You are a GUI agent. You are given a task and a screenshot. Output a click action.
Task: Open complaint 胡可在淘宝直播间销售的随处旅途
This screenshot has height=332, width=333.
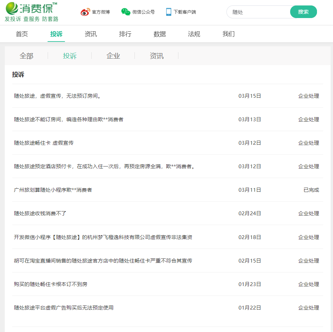[x=103, y=261]
